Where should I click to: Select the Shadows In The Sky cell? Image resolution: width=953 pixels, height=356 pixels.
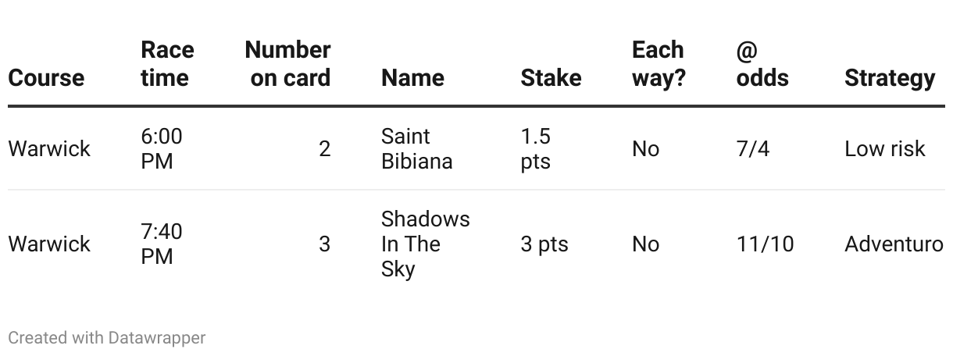click(425, 244)
